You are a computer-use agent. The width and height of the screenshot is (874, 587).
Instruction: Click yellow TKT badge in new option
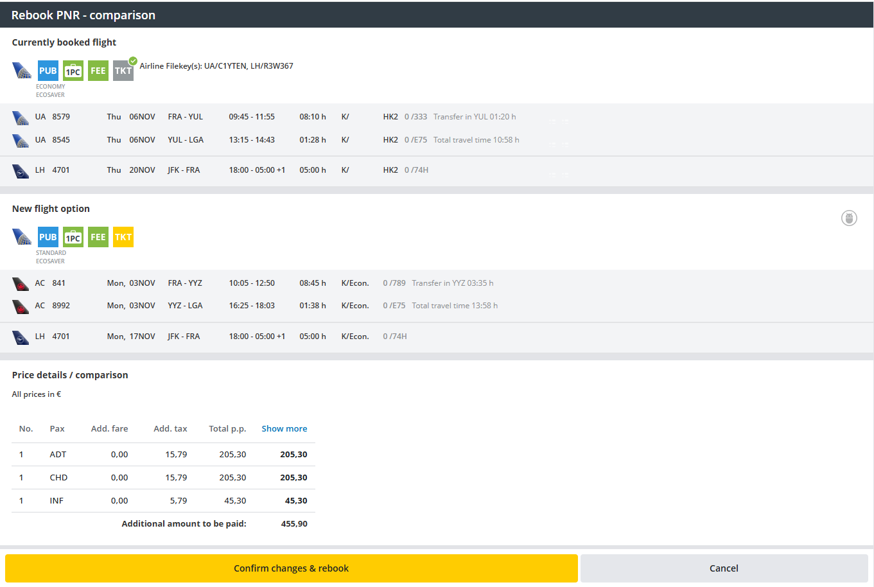click(123, 237)
